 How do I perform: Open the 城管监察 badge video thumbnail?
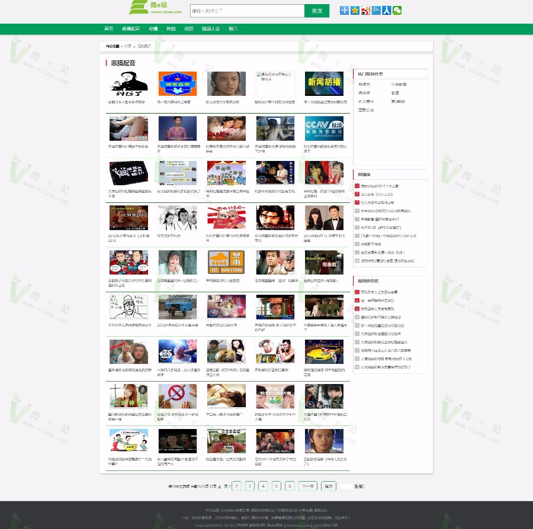[x=178, y=83]
